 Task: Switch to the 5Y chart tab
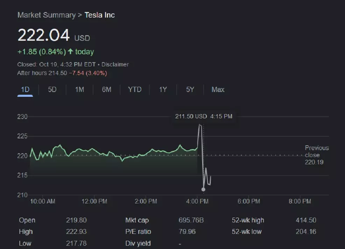pos(190,90)
